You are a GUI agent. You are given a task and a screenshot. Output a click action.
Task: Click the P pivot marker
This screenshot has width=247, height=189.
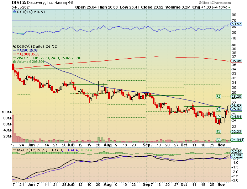point(218,117)
